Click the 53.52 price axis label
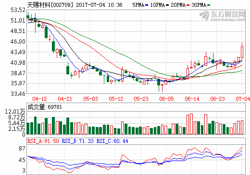Screen dimensions: 250x175 [x=18, y=10]
